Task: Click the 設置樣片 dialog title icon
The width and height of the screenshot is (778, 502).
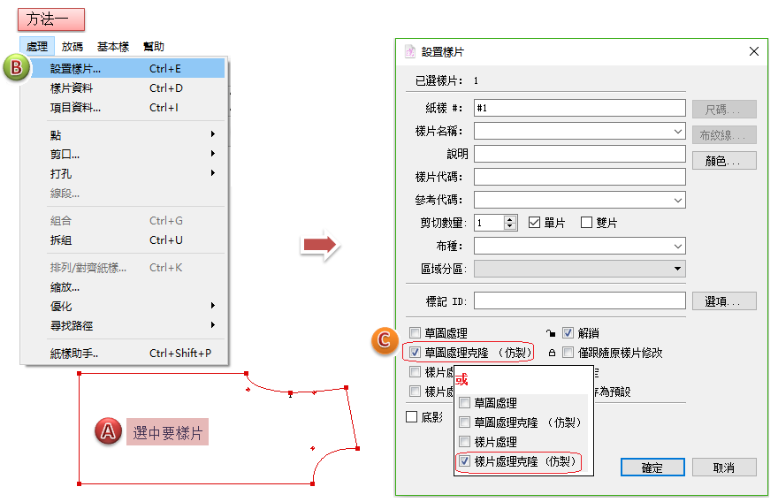Action: coord(410,51)
